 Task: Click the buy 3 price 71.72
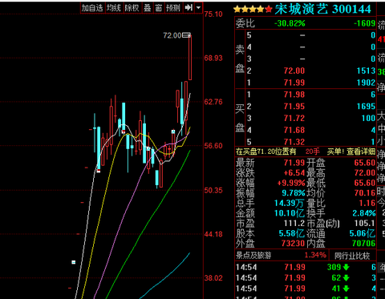point(294,118)
